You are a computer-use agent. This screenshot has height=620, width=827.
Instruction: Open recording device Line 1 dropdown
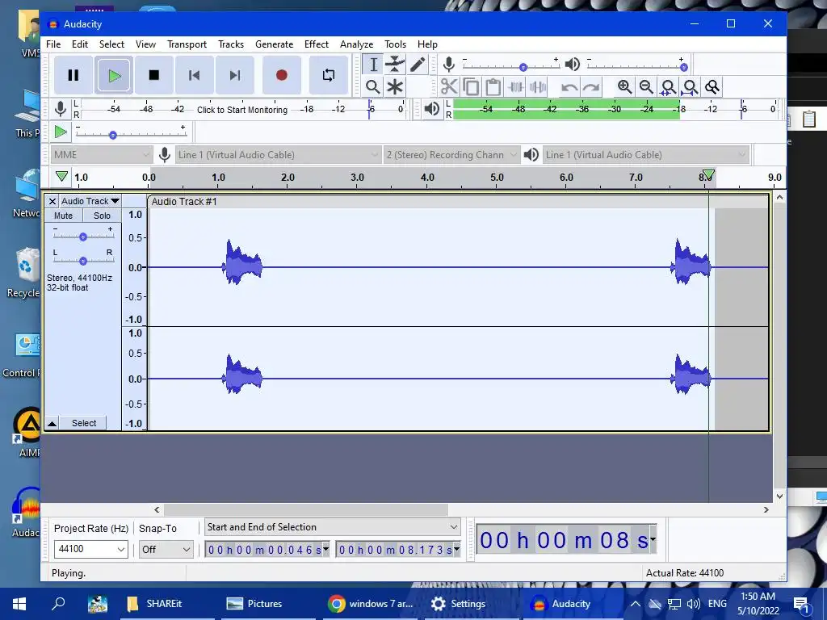click(x=278, y=155)
